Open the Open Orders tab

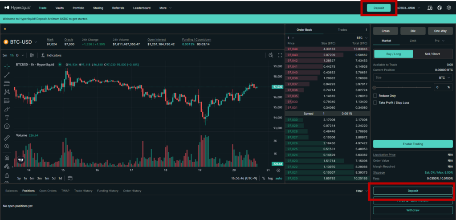pos(48,191)
